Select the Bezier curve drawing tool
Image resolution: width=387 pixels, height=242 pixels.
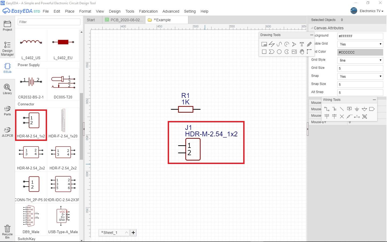click(279, 44)
